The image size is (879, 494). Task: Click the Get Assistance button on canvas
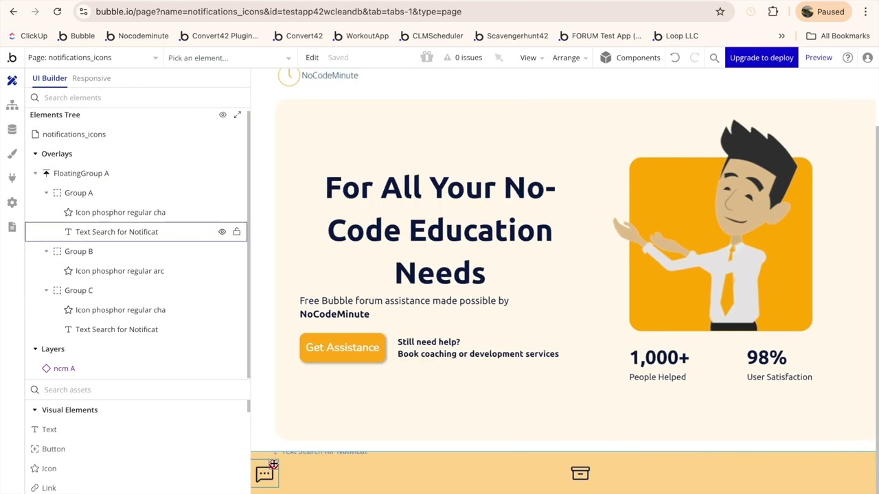click(x=343, y=348)
